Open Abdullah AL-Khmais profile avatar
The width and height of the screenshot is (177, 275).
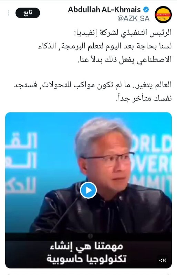pos(163,15)
